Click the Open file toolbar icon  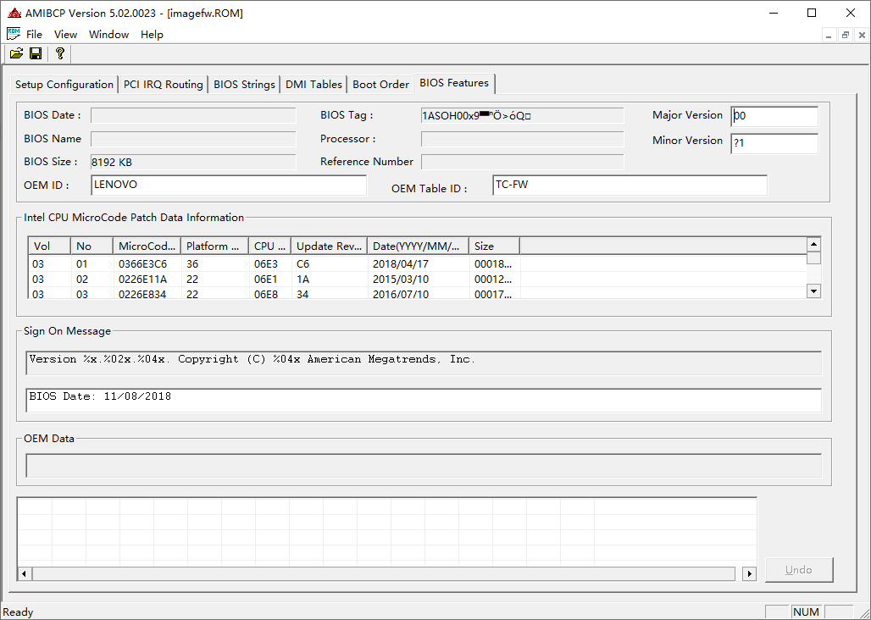17,53
